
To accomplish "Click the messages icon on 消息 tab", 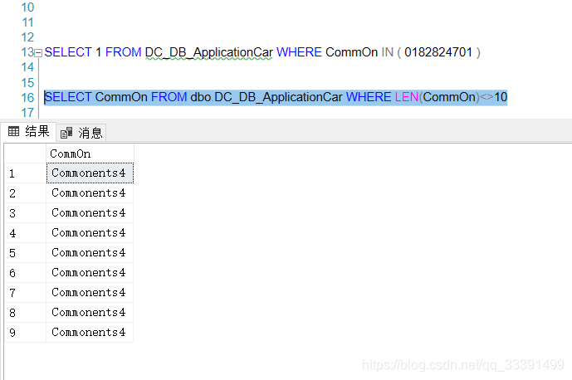I will [x=66, y=133].
